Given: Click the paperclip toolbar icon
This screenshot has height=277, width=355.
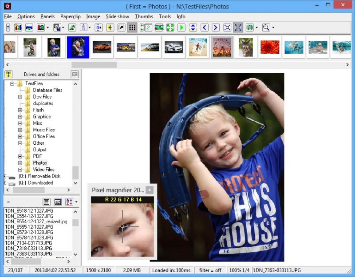Looking at the screenshot, I should (x=99, y=28).
